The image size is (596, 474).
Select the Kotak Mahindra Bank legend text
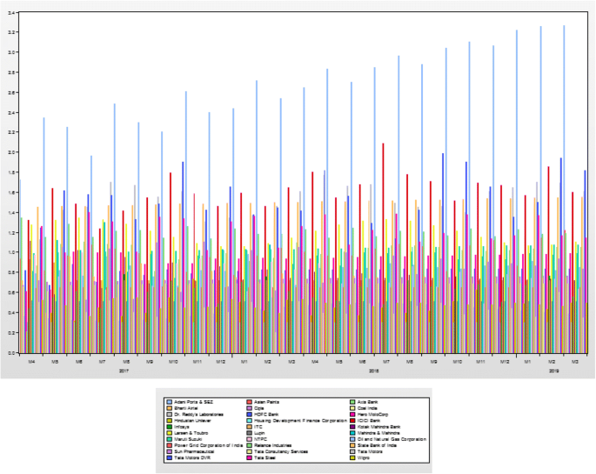point(380,426)
